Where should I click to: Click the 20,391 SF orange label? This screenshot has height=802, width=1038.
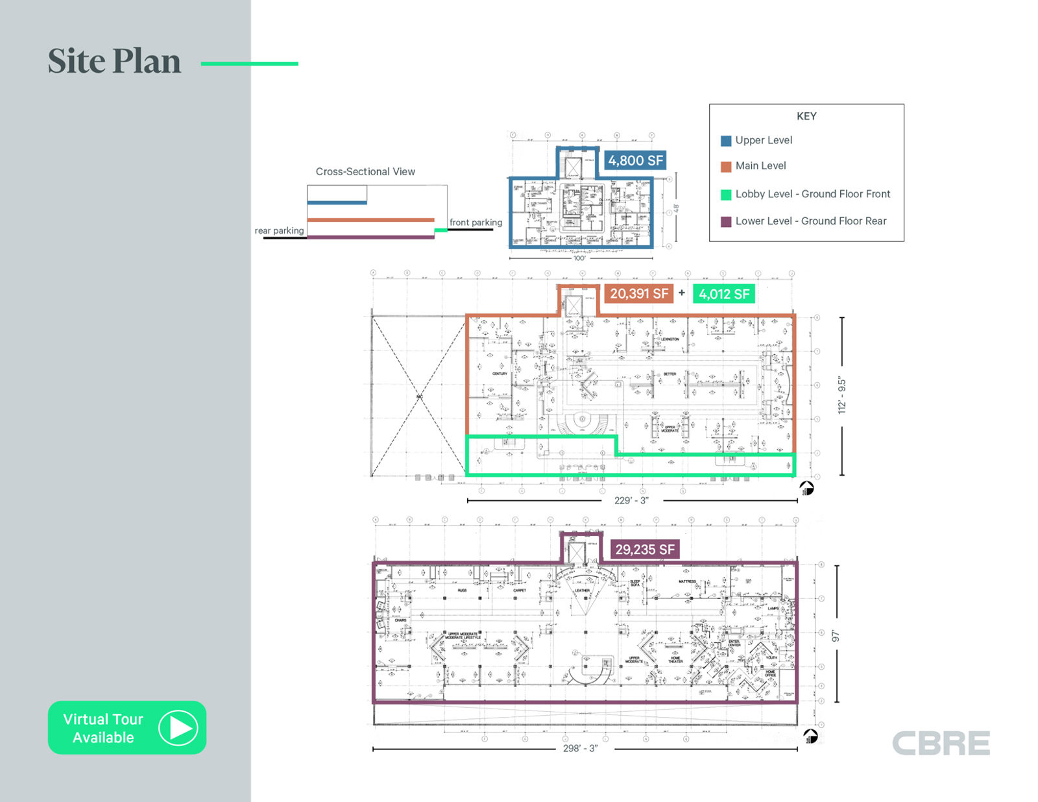(x=638, y=294)
